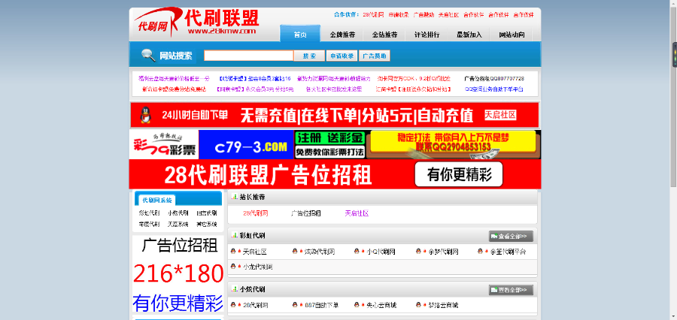Open the 评论排行 tab
Viewport: 677px width, 320px height.
coord(427,35)
